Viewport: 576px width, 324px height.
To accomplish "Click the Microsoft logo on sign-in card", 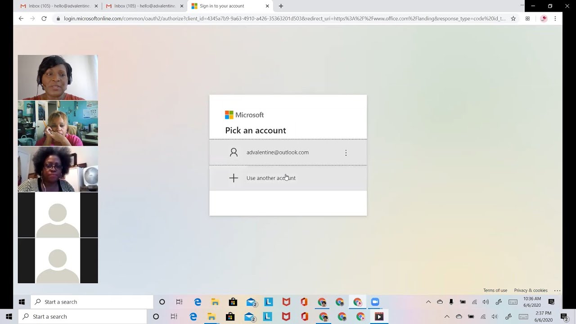I will [x=244, y=115].
